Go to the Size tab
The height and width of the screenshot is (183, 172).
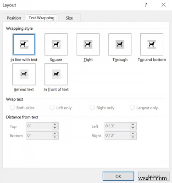[x=69, y=18]
